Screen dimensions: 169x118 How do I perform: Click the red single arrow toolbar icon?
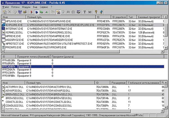tap(32, 12)
